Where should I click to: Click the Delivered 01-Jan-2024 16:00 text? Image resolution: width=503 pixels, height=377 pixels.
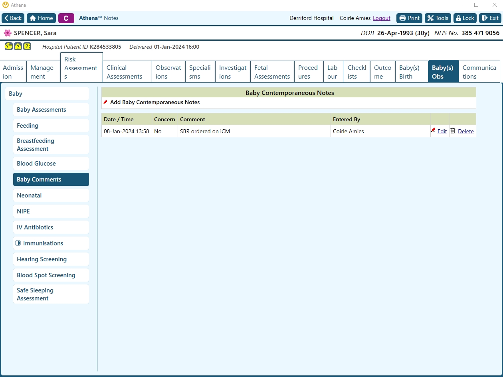[164, 47]
